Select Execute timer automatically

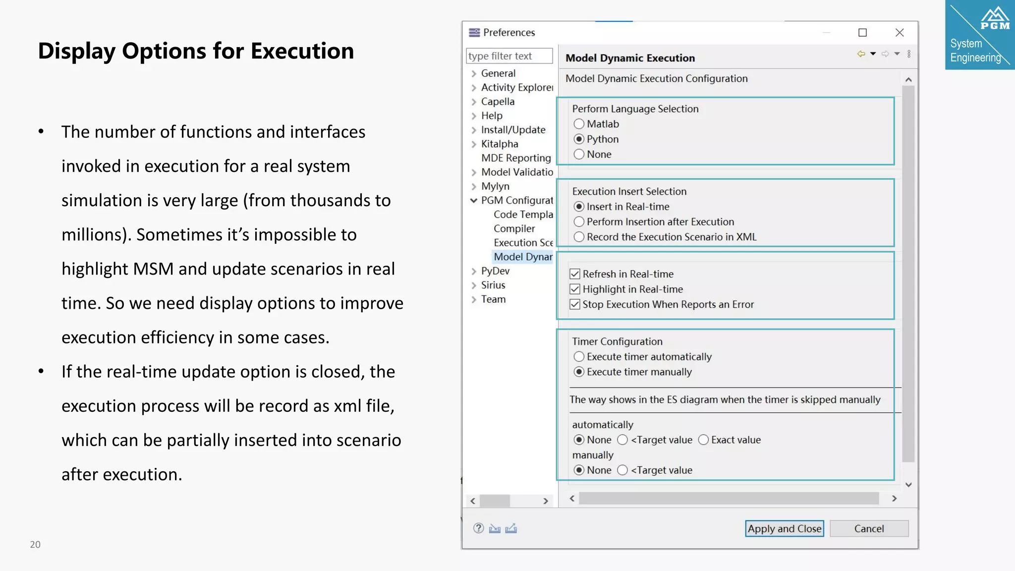point(579,357)
